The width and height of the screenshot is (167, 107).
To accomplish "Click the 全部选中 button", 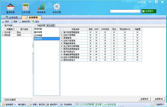I will click(144, 99).
